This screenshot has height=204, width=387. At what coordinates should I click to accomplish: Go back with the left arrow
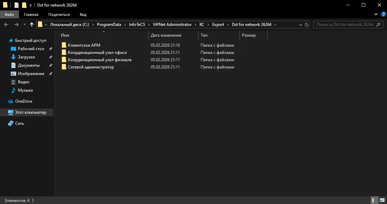[7, 25]
